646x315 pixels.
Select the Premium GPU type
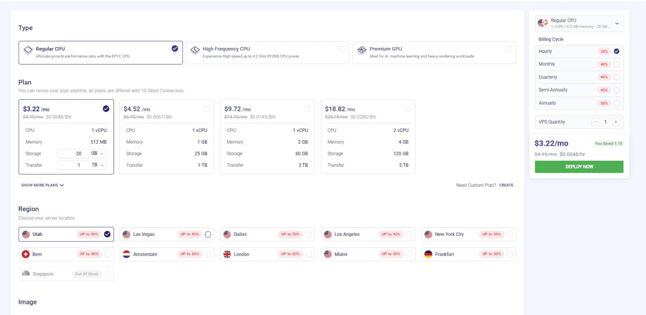tap(434, 52)
